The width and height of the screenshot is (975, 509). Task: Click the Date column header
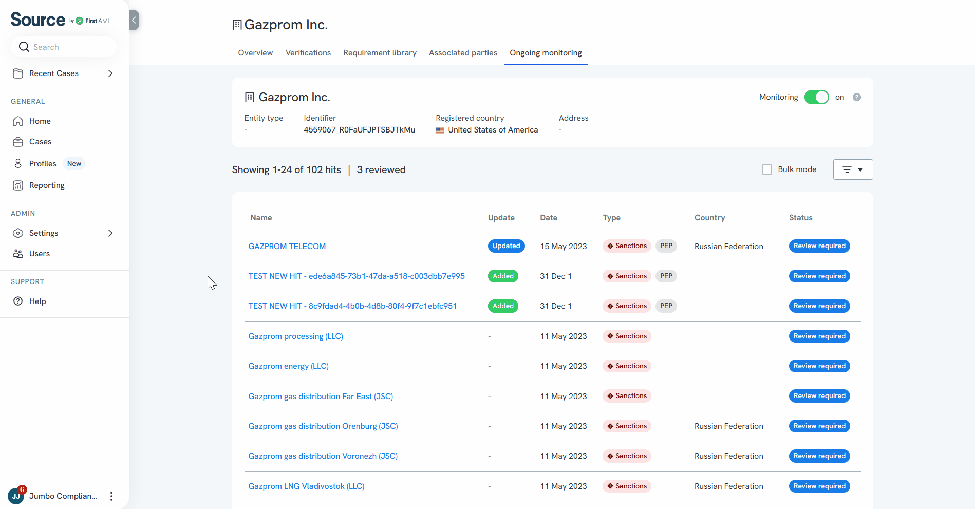click(x=549, y=218)
